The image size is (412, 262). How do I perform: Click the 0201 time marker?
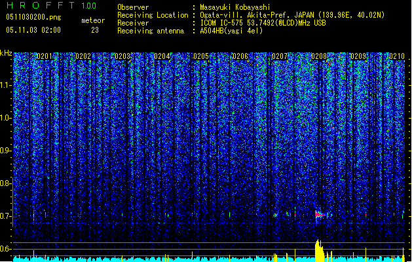point(45,56)
